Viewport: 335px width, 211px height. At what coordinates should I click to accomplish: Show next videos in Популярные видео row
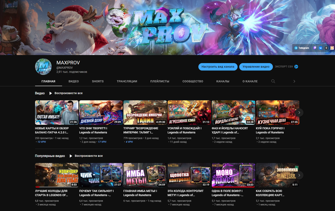pyautogui.click(x=299, y=175)
